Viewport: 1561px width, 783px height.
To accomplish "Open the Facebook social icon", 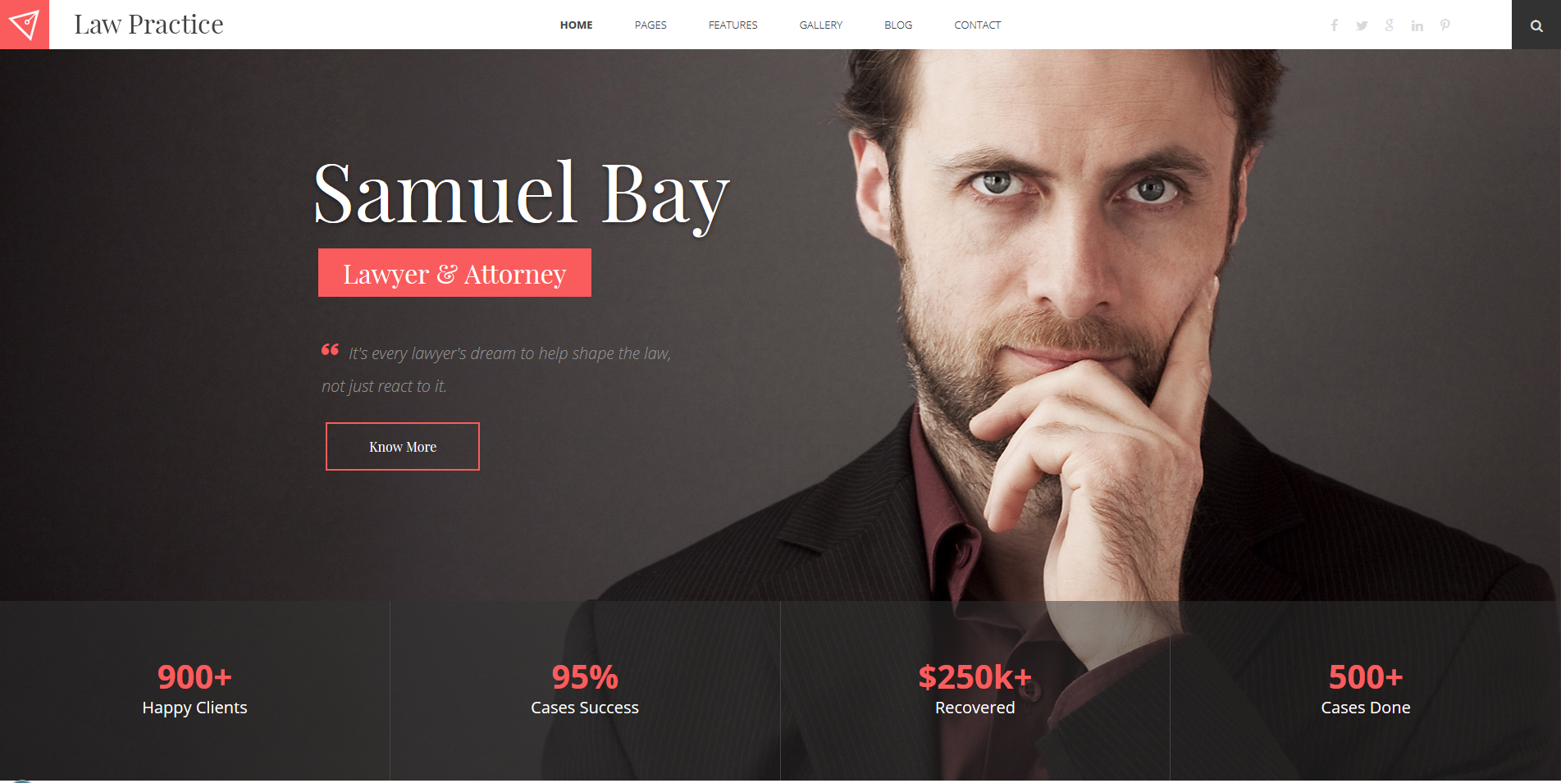I will point(1335,25).
